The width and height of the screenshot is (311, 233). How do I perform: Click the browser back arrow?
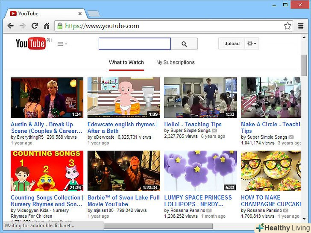click(11, 26)
